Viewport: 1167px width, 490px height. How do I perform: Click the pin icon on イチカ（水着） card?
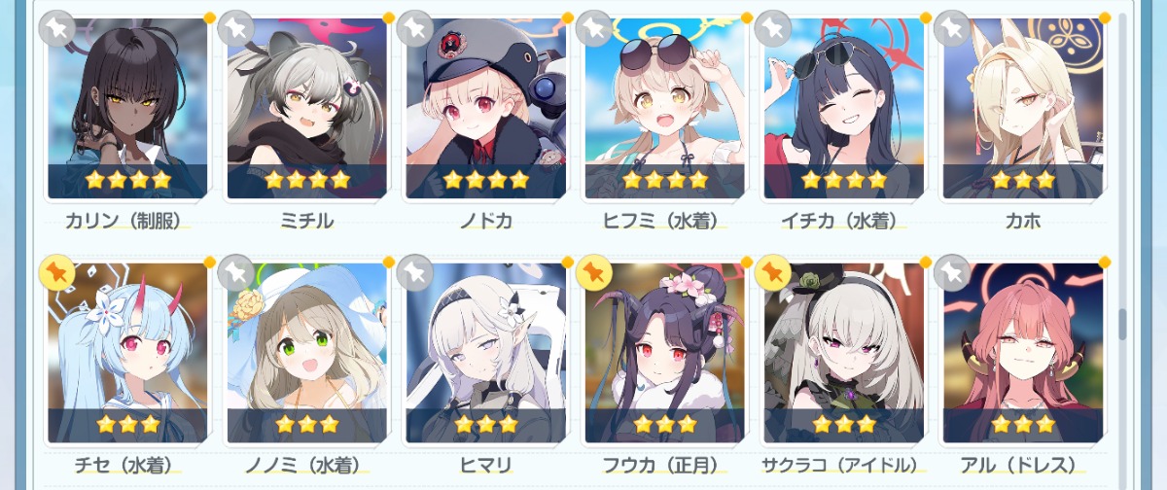(x=773, y=28)
